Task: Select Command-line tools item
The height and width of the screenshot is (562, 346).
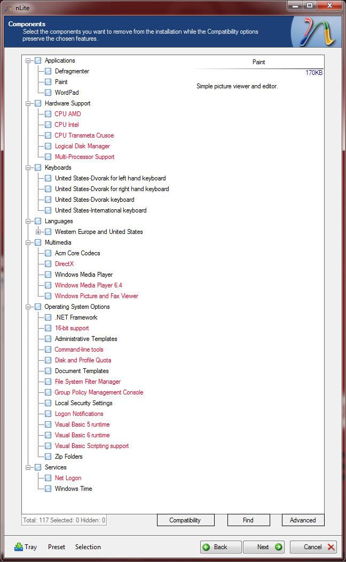Action: [x=79, y=350]
